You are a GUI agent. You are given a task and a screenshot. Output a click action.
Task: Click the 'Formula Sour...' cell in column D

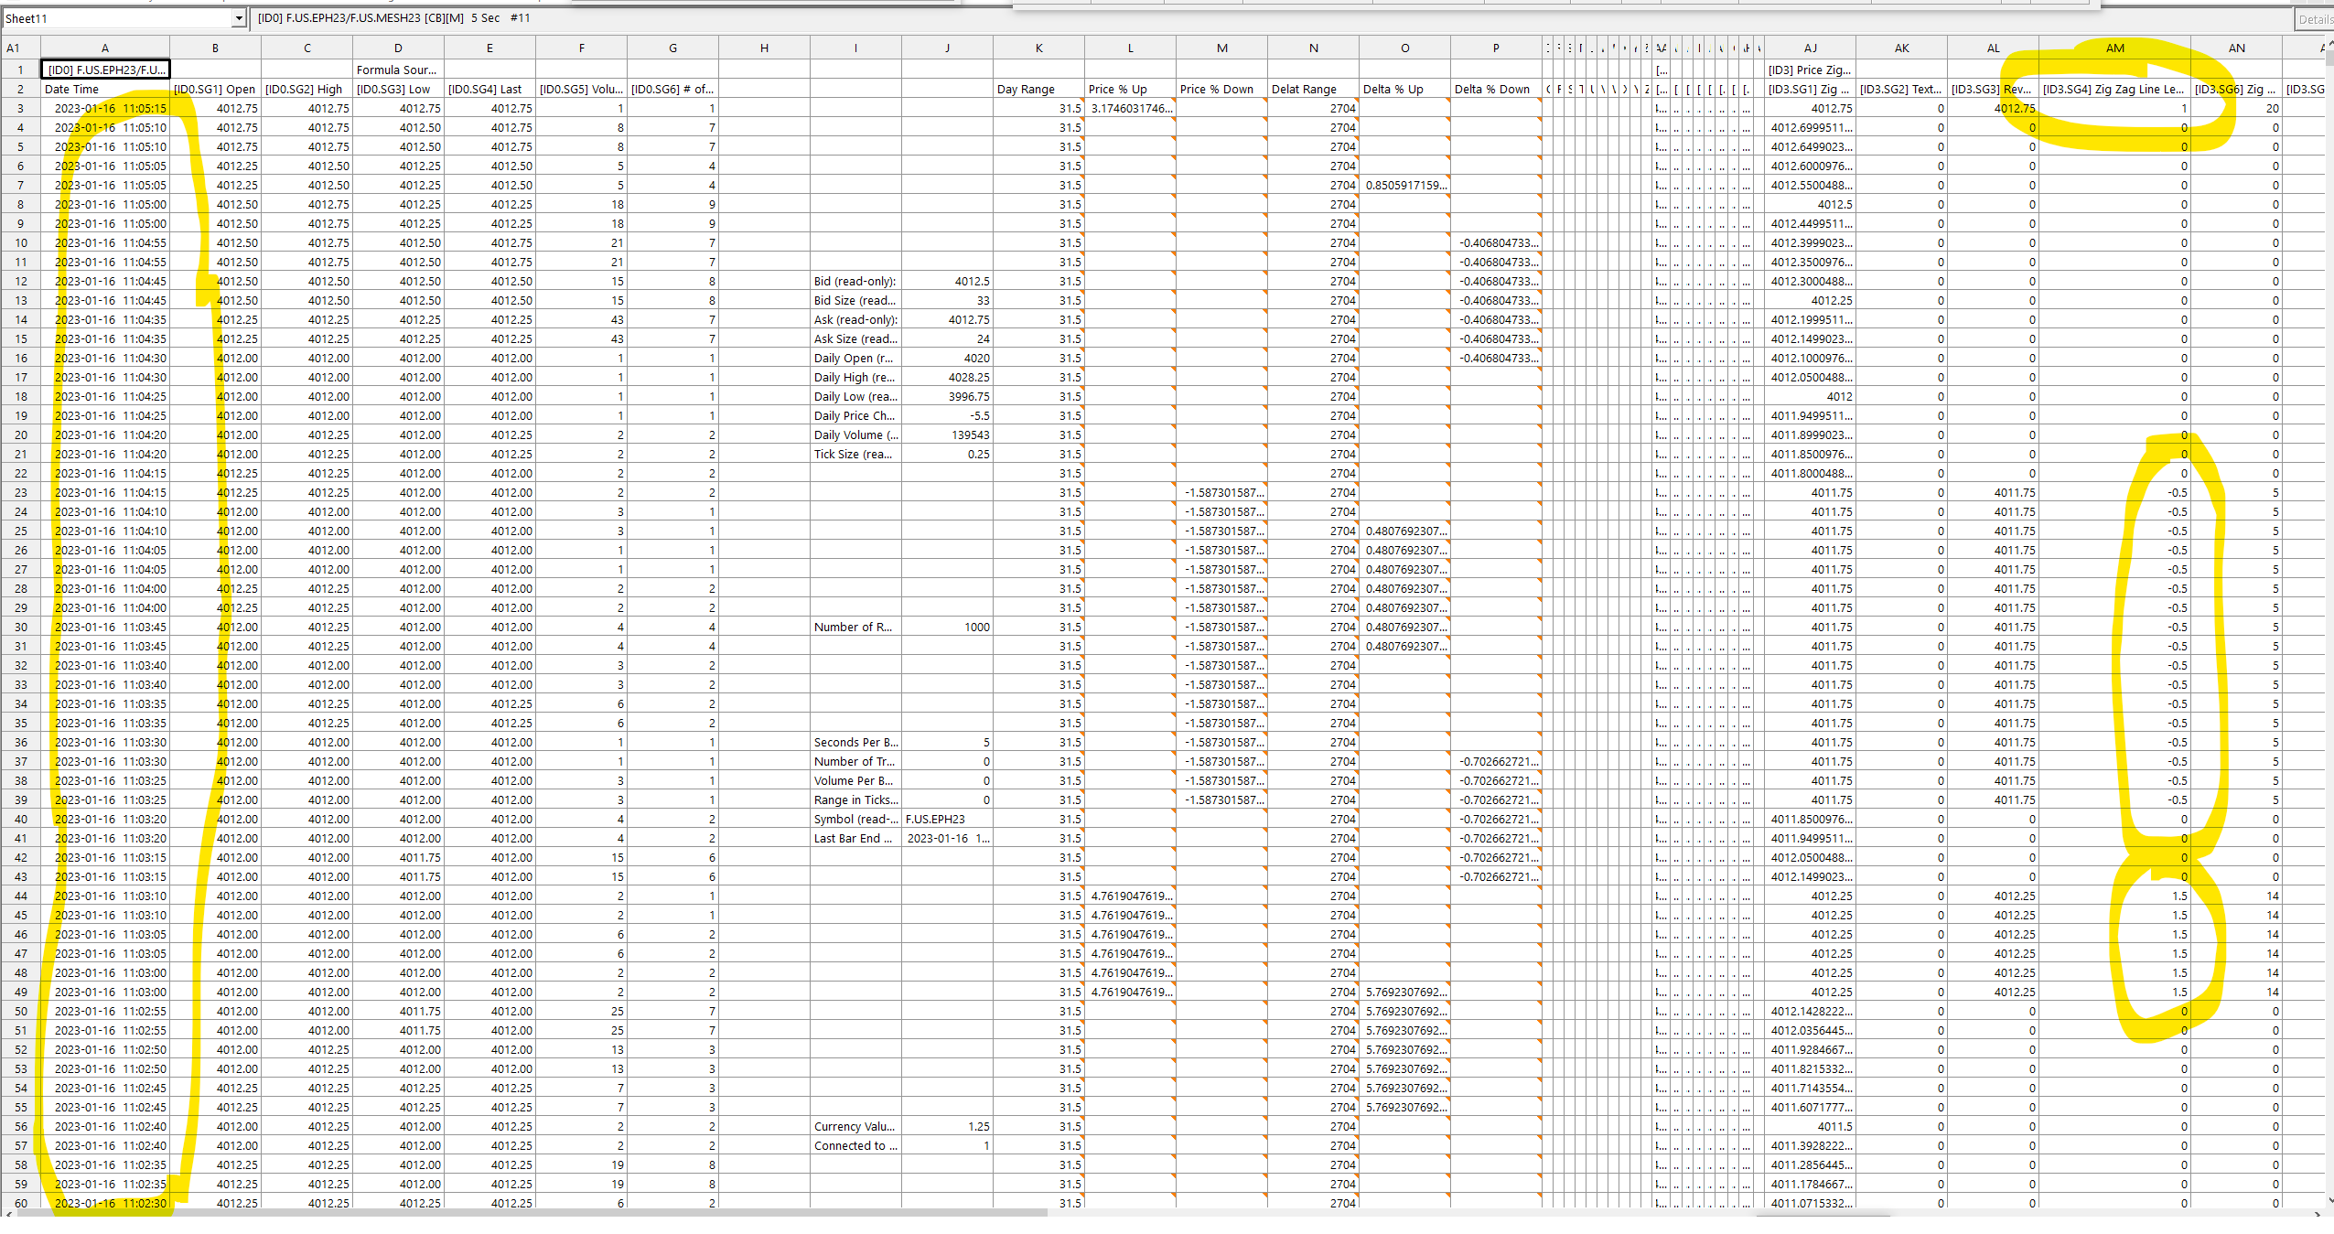click(398, 70)
